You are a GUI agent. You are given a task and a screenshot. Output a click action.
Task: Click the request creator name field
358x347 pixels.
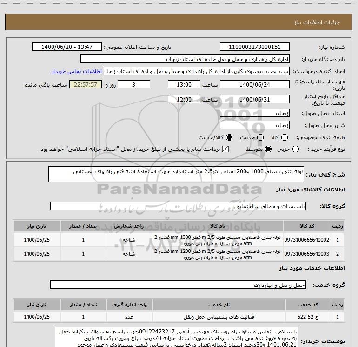[x=197, y=71]
